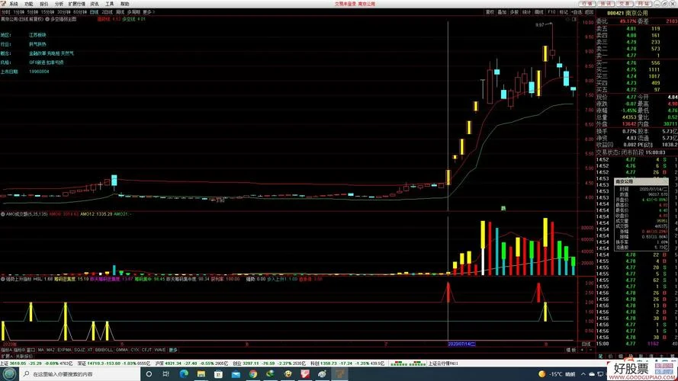Select the MA2 indicator tab
678x381 pixels.
pos(50,350)
